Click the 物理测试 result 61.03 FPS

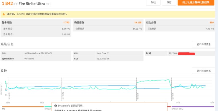[137, 29]
